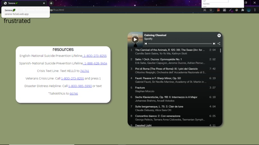Click the track list scrollbar in the Spotify widget
Viewport: 259px width, 145px height.
[x=220, y=50]
